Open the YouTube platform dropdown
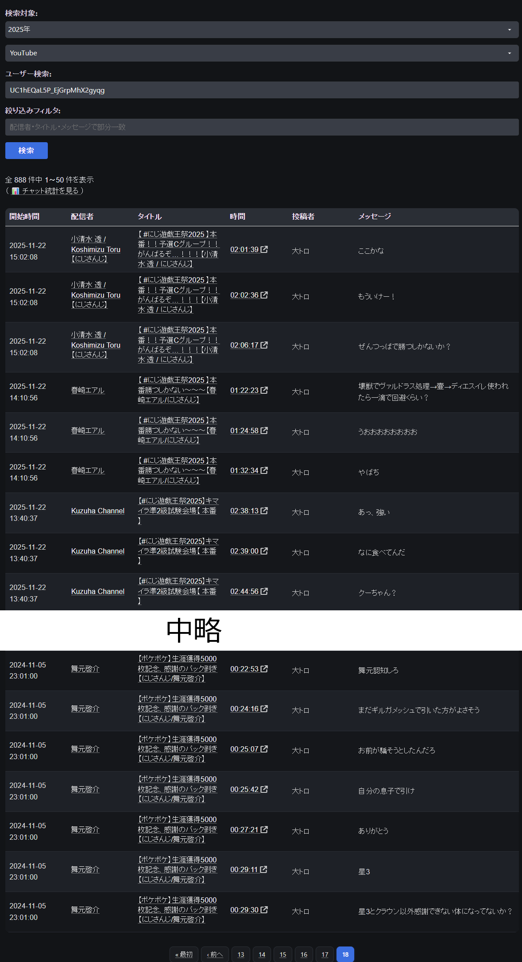522x962 pixels. [261, 53]
